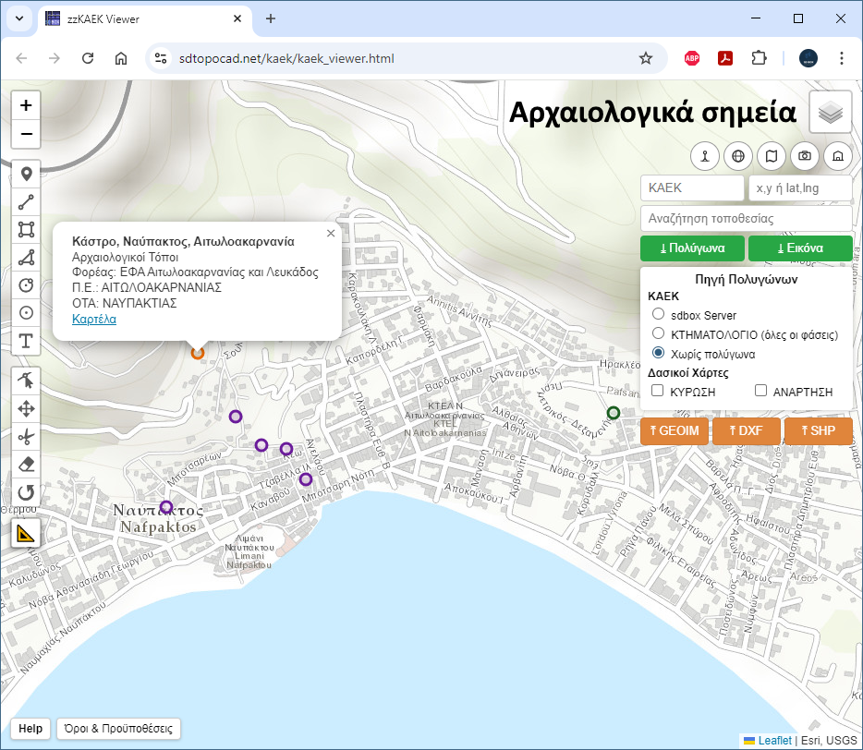This screenshot has width=863, height=750.
Task: Select the draw marker tool
Action: tap(26, 174)
